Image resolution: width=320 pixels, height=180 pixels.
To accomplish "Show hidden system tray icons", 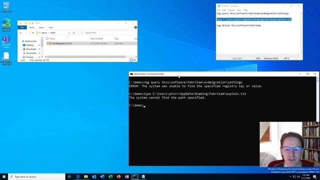I will pyautogui.click(x=290, y=176).
